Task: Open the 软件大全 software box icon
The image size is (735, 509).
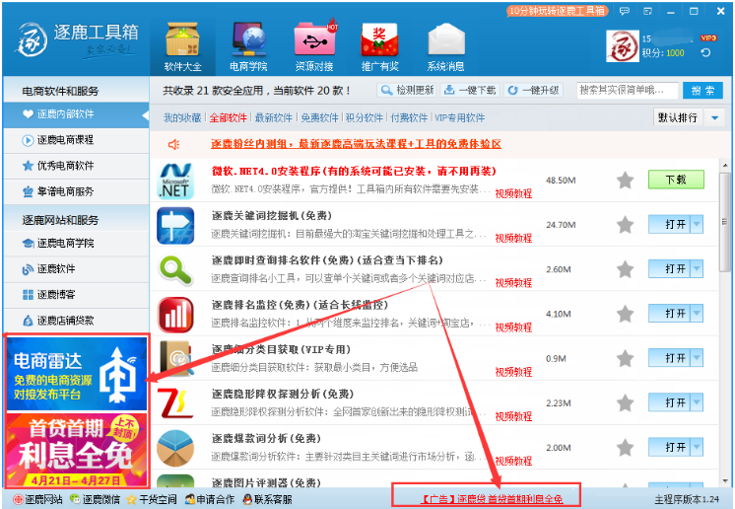Action: coord(183,40)
